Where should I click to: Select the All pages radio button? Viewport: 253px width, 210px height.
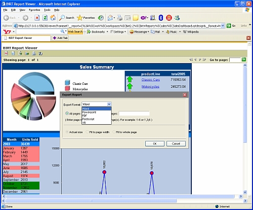[x=67, y=114]
